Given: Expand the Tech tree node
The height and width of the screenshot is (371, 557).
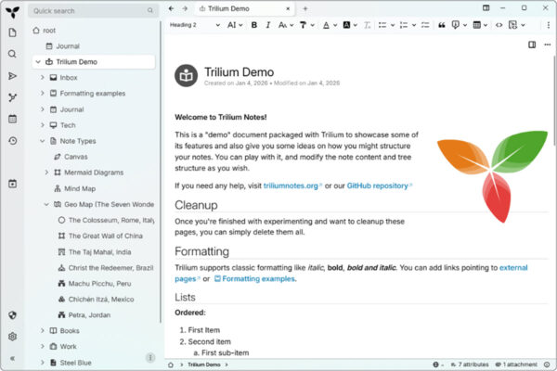Looking at the screenshot, I should click(x=43, y=125).
